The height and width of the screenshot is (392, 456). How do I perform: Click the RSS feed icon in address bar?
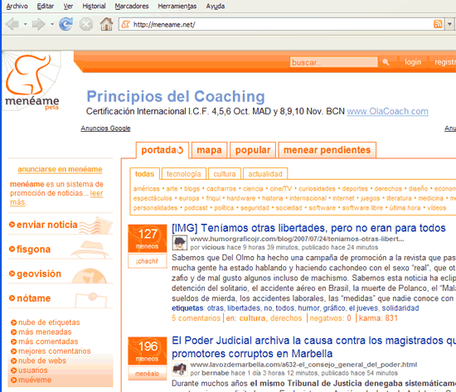438,24
